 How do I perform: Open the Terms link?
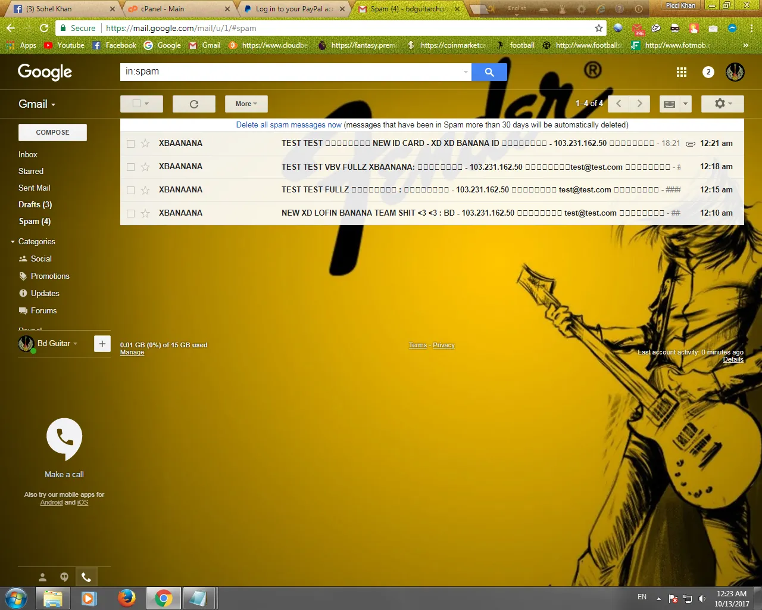point(418,346)
